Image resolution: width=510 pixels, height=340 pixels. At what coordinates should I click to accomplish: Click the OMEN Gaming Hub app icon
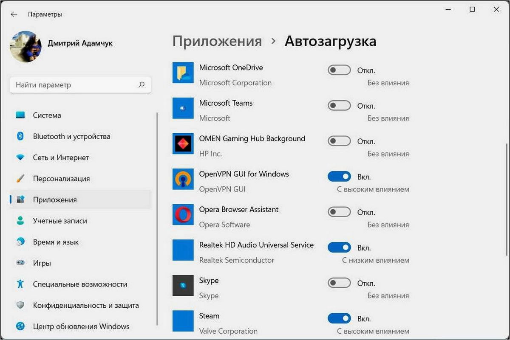point(183,143)
